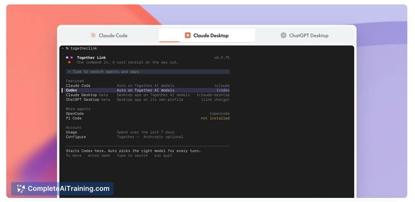Click the version number v0.9.75
Image resolution: width=415 pixels, height=202 pixels.
222,58
